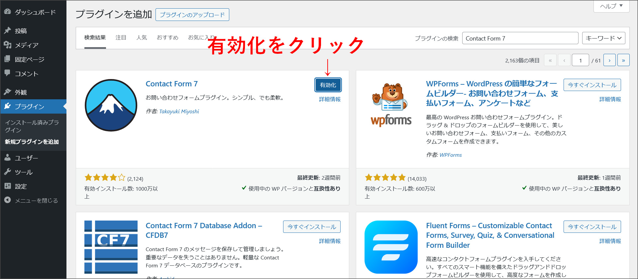Click 今すぐインストール for WPForms
This screenshot has width=638, height=279.
pyautogui.click(x=592, y=85)
